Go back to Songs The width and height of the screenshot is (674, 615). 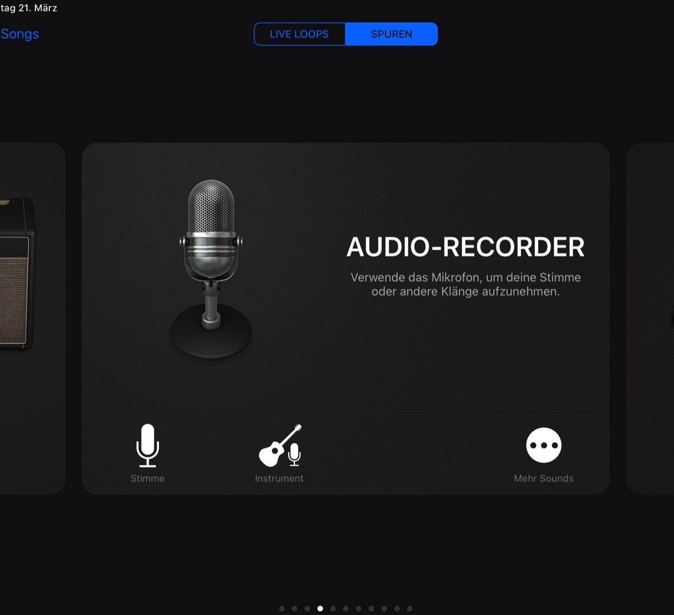20,34
